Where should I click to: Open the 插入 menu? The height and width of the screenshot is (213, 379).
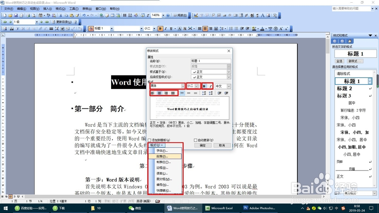pyautogui.click(x=47, y=9)
